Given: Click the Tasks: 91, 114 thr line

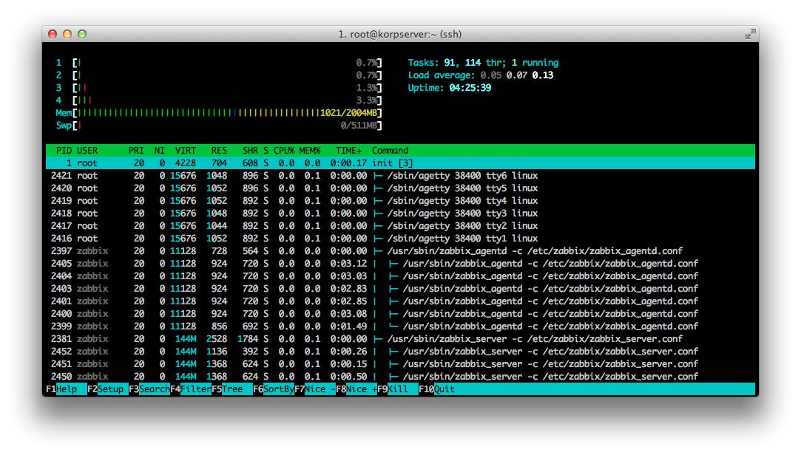Looking at the screenshot, I should [x=483, y=63].
